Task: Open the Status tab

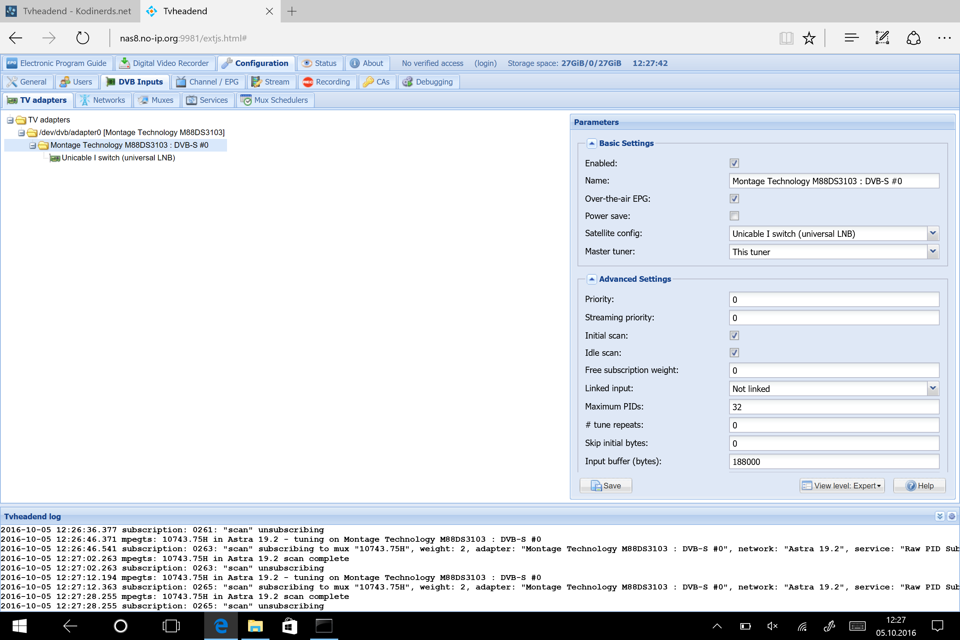Action: click(320, 63)
